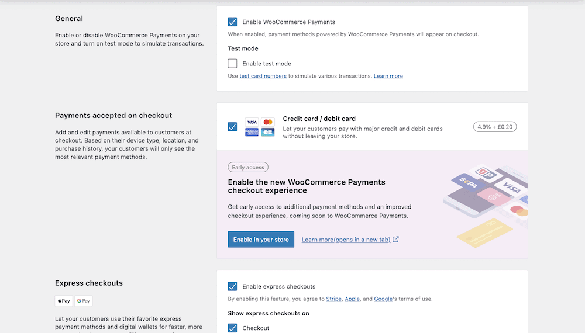
Task: Click the Apple Pay badge
Action: pos(64,301)
